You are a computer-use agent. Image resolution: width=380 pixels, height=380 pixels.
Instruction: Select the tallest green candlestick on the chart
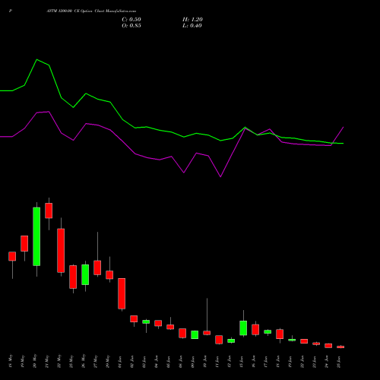tap(36, 236)
